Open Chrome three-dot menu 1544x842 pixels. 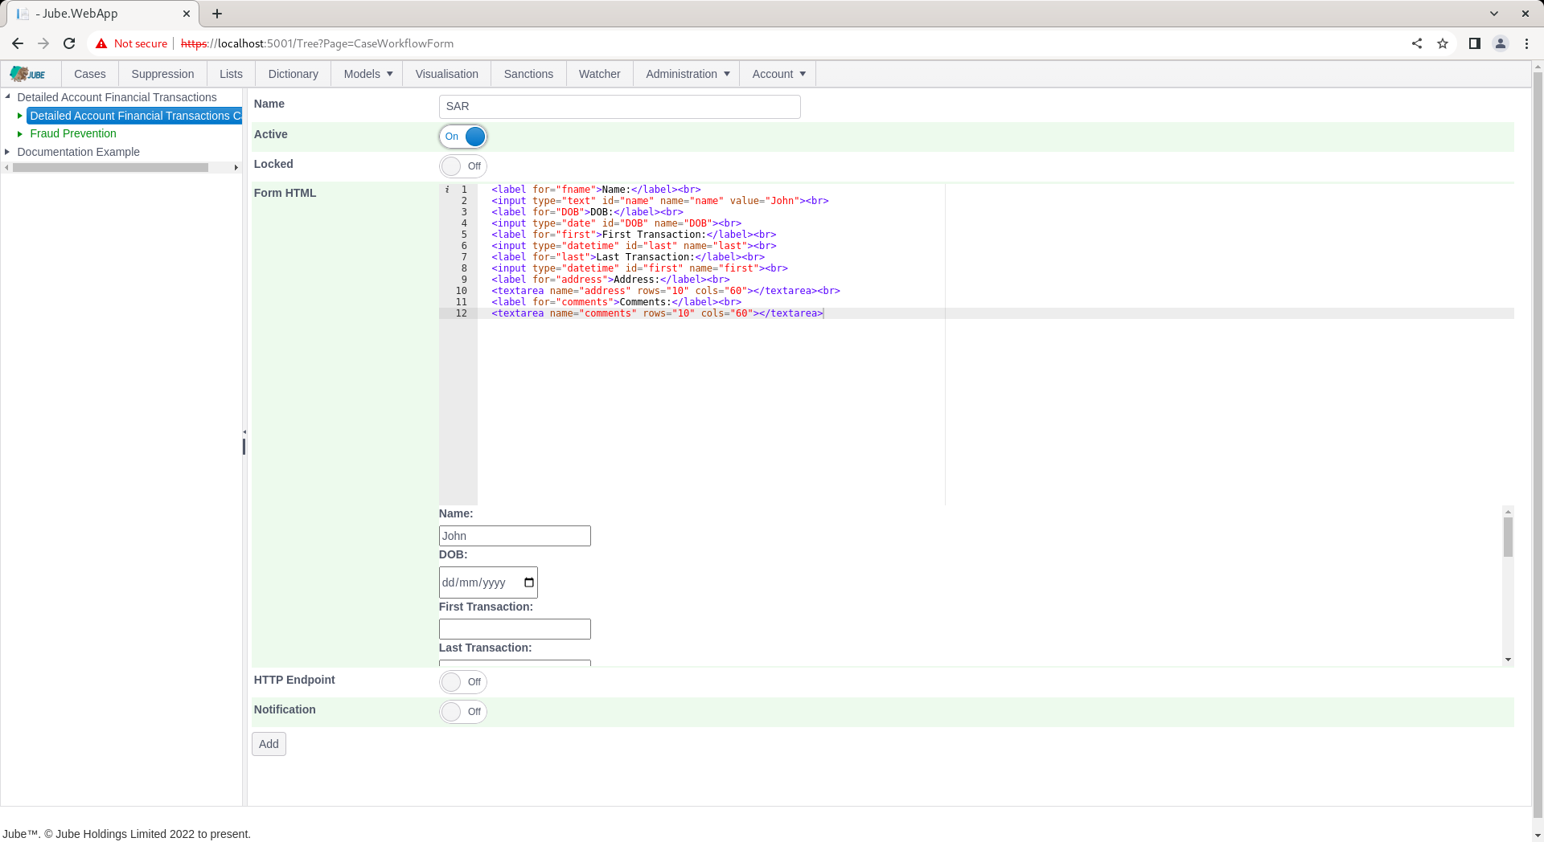pyautogui.click(x=1526, y=43)
